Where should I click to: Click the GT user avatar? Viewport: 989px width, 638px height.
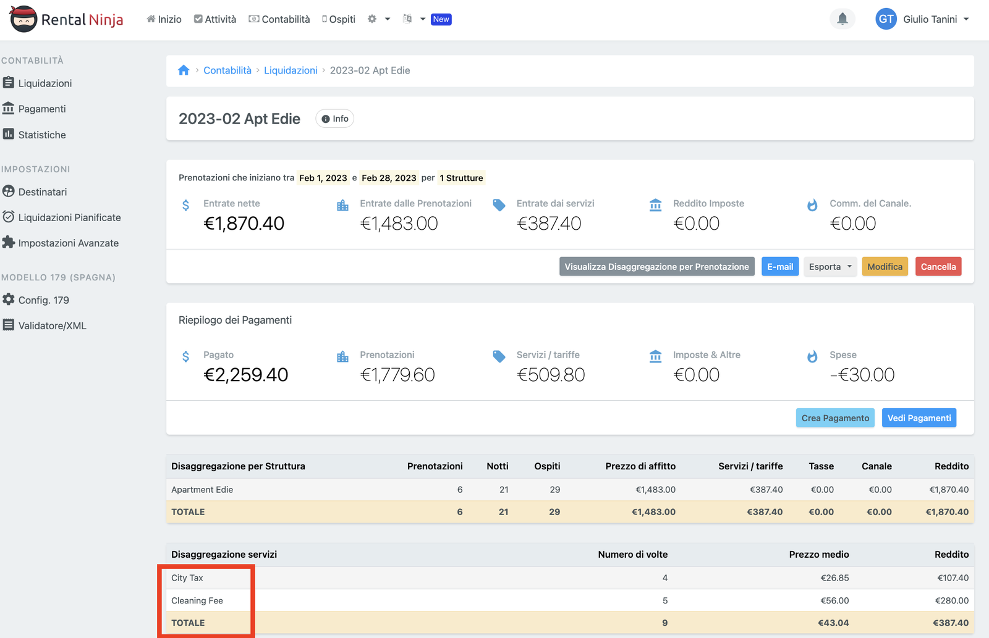click(886, 19)
